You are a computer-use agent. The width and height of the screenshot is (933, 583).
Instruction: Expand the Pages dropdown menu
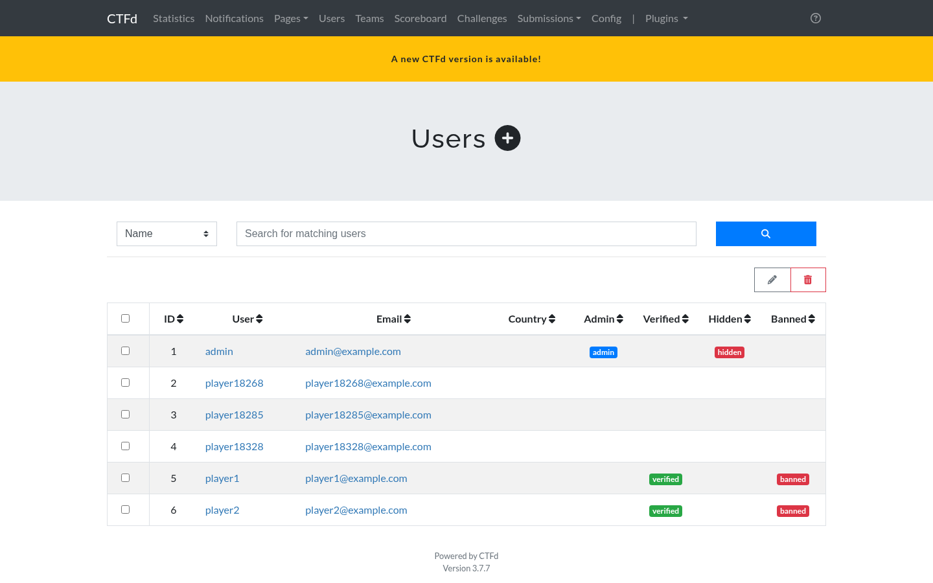[x=291, y=18]
